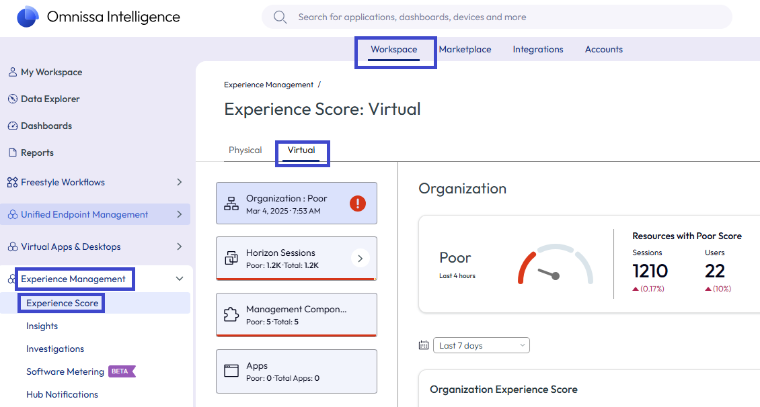Click the Virtual Apps & Desktops icon
This screenshot has width=760, height=407.
tap(13, 246)
